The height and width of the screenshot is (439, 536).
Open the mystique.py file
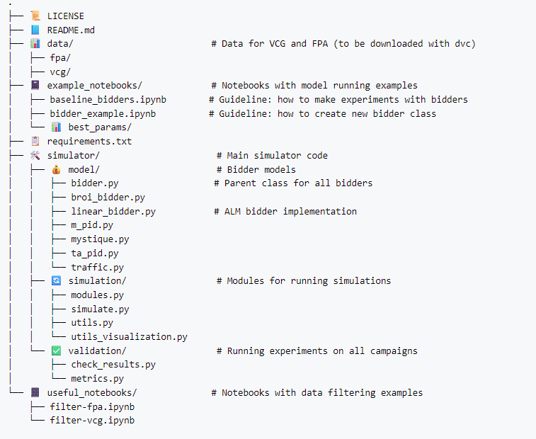point(100,239)
